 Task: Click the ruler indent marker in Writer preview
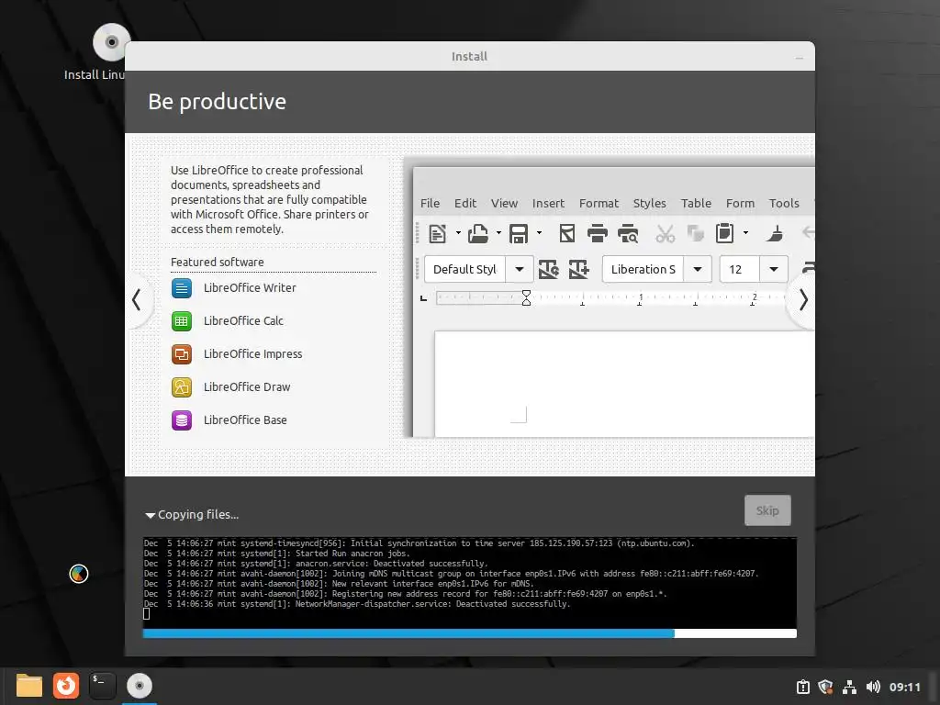pyautogui.click(x=526, y=298)
